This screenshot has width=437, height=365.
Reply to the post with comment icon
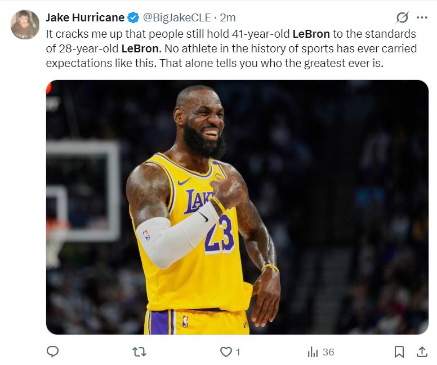[52, 351]
